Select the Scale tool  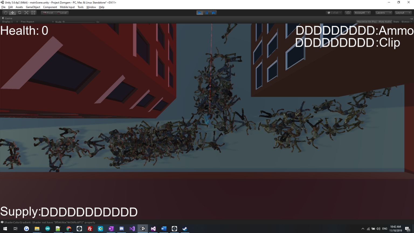tap(26, 12)
